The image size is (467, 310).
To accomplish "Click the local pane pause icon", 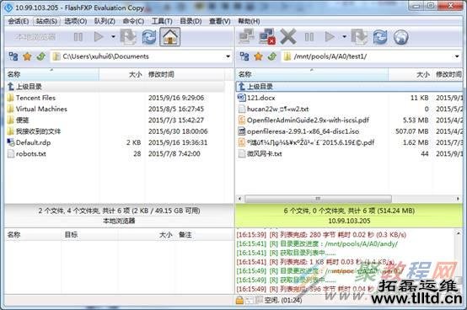I will pos(78,37).
